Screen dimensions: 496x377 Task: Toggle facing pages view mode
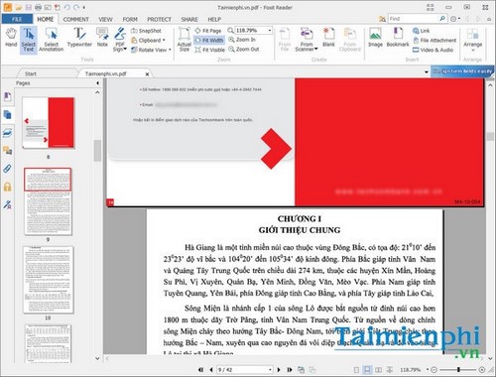tap(378, 369)
